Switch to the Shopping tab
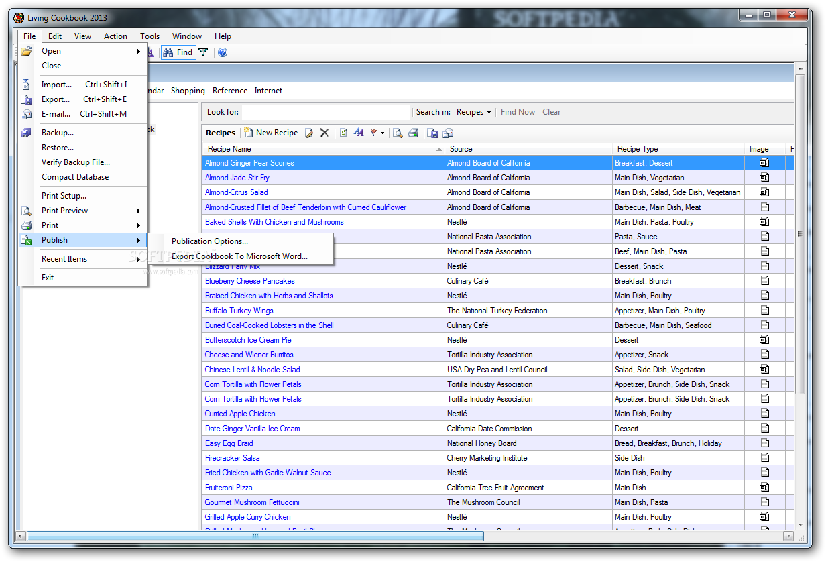 point(188,91)
